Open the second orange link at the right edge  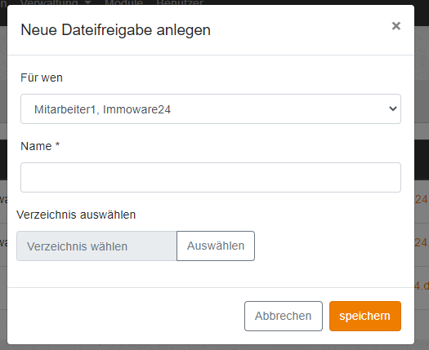coord(422,242)
